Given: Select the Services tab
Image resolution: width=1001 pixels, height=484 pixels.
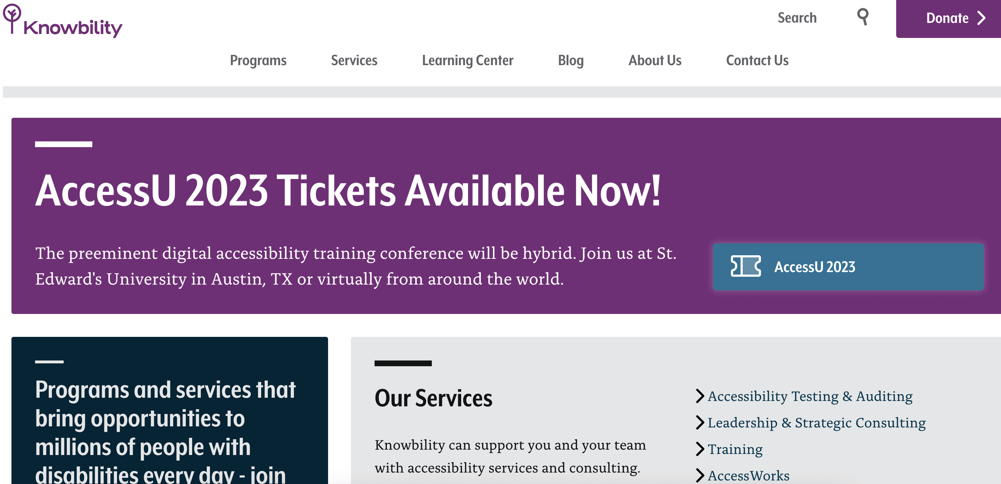Looking at the screenshot, I should [354, 59].
